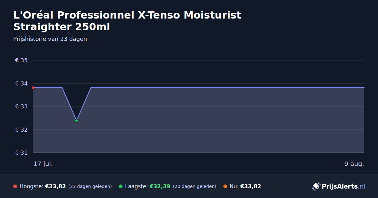
Task: Click the € 32 axis label
Action: coord(21,130)
